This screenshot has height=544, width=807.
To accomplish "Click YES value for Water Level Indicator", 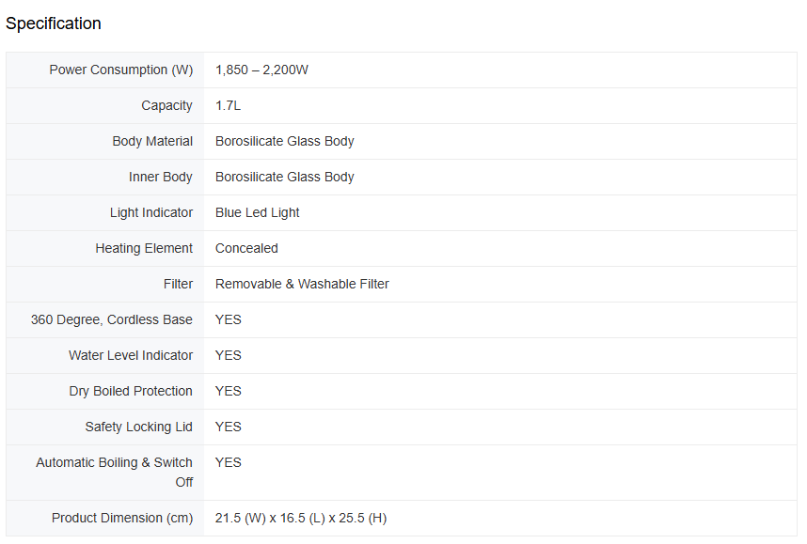I will 228,355.
